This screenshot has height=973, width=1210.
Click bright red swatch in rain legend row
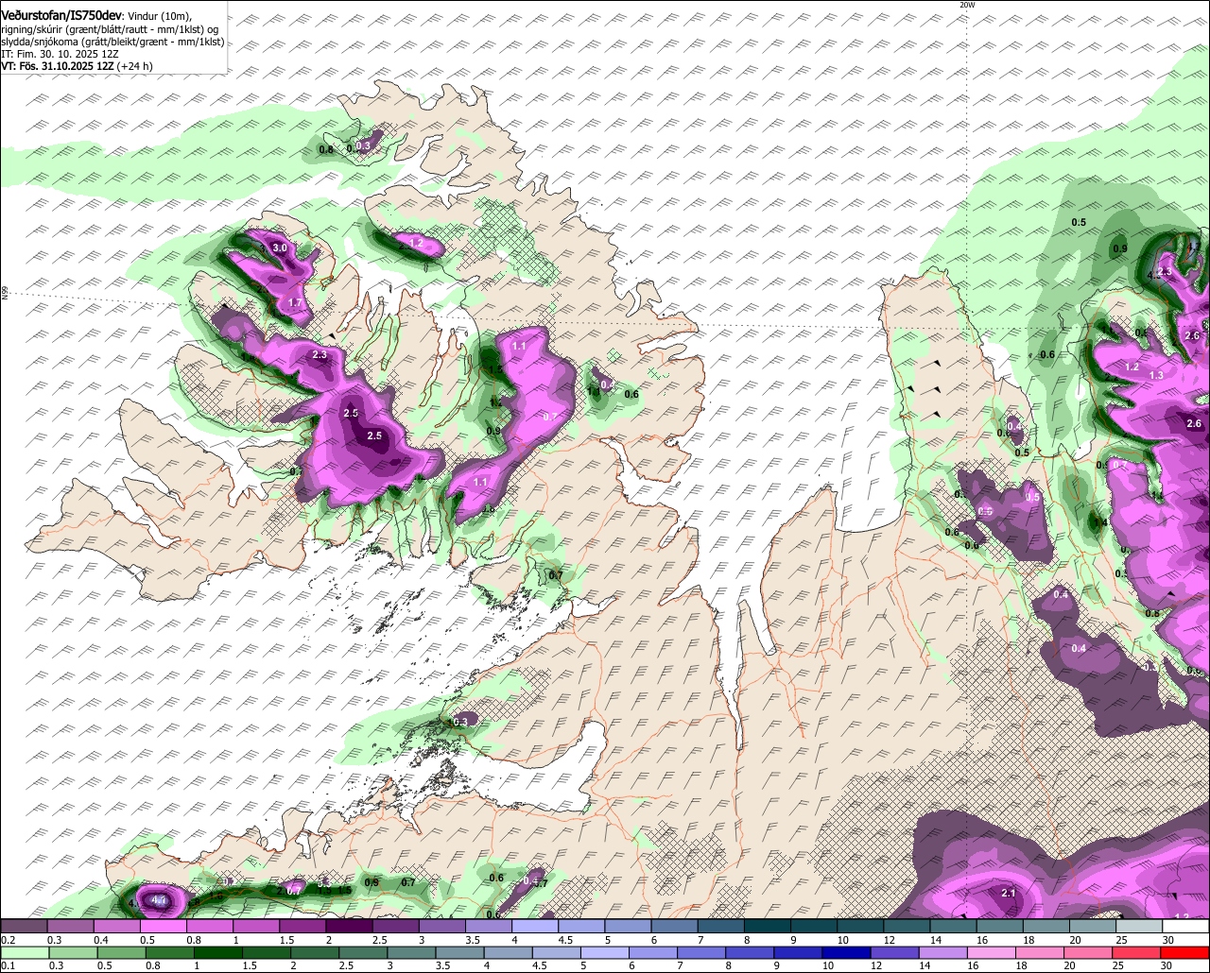[x=1184, y=952]
